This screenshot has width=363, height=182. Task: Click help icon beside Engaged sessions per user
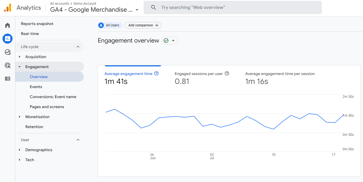(x=227, y=74)
